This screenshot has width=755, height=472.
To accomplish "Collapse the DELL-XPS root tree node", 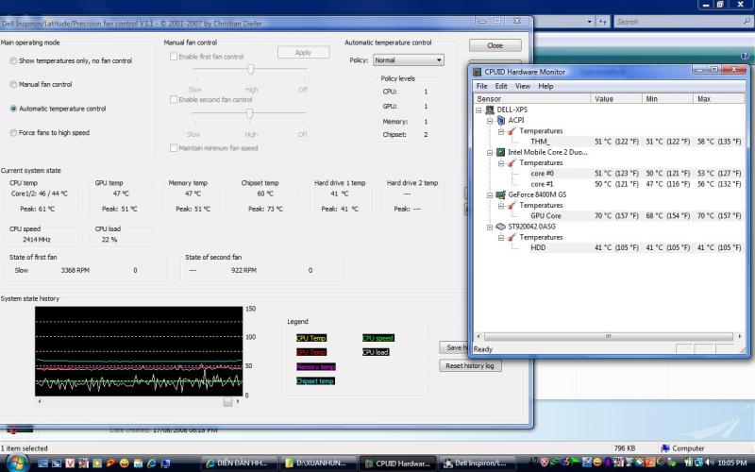I will click(x=479, y=110).
